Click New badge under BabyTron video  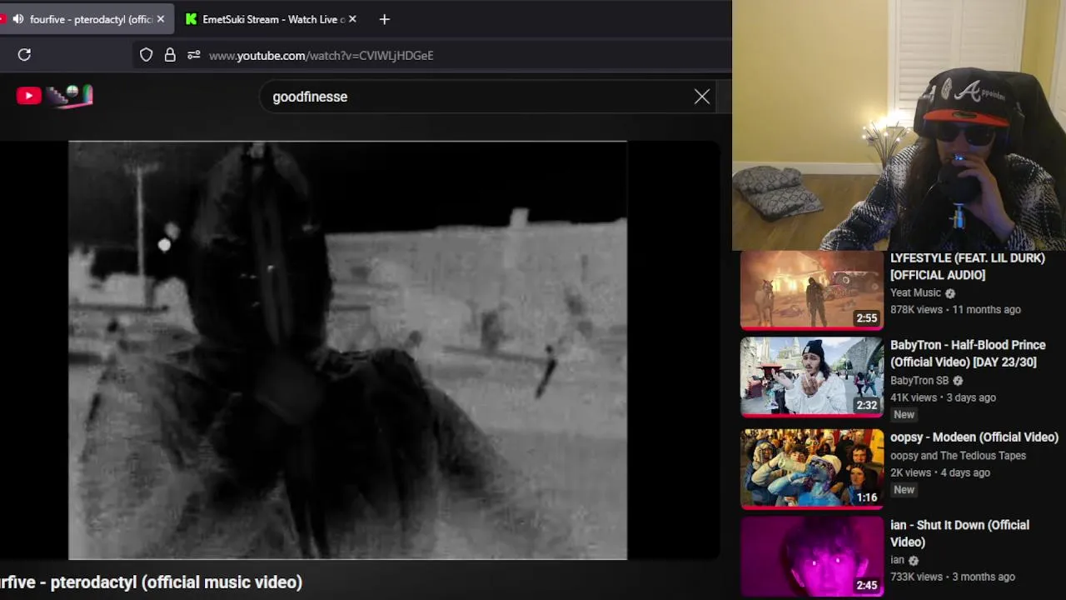[x=904, y=415]
